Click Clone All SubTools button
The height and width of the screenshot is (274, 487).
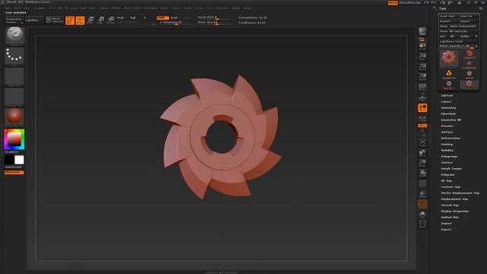(459, 31)
